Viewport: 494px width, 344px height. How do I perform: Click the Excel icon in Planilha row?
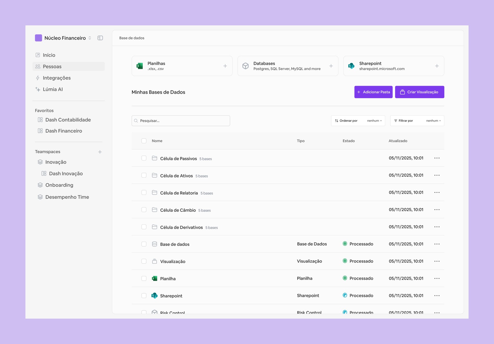click(155, 279)
